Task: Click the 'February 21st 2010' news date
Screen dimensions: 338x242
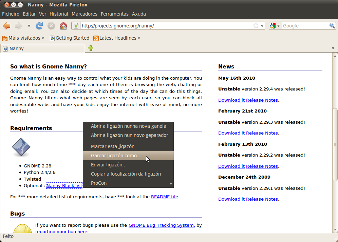Action: click(x=243, y=111)
